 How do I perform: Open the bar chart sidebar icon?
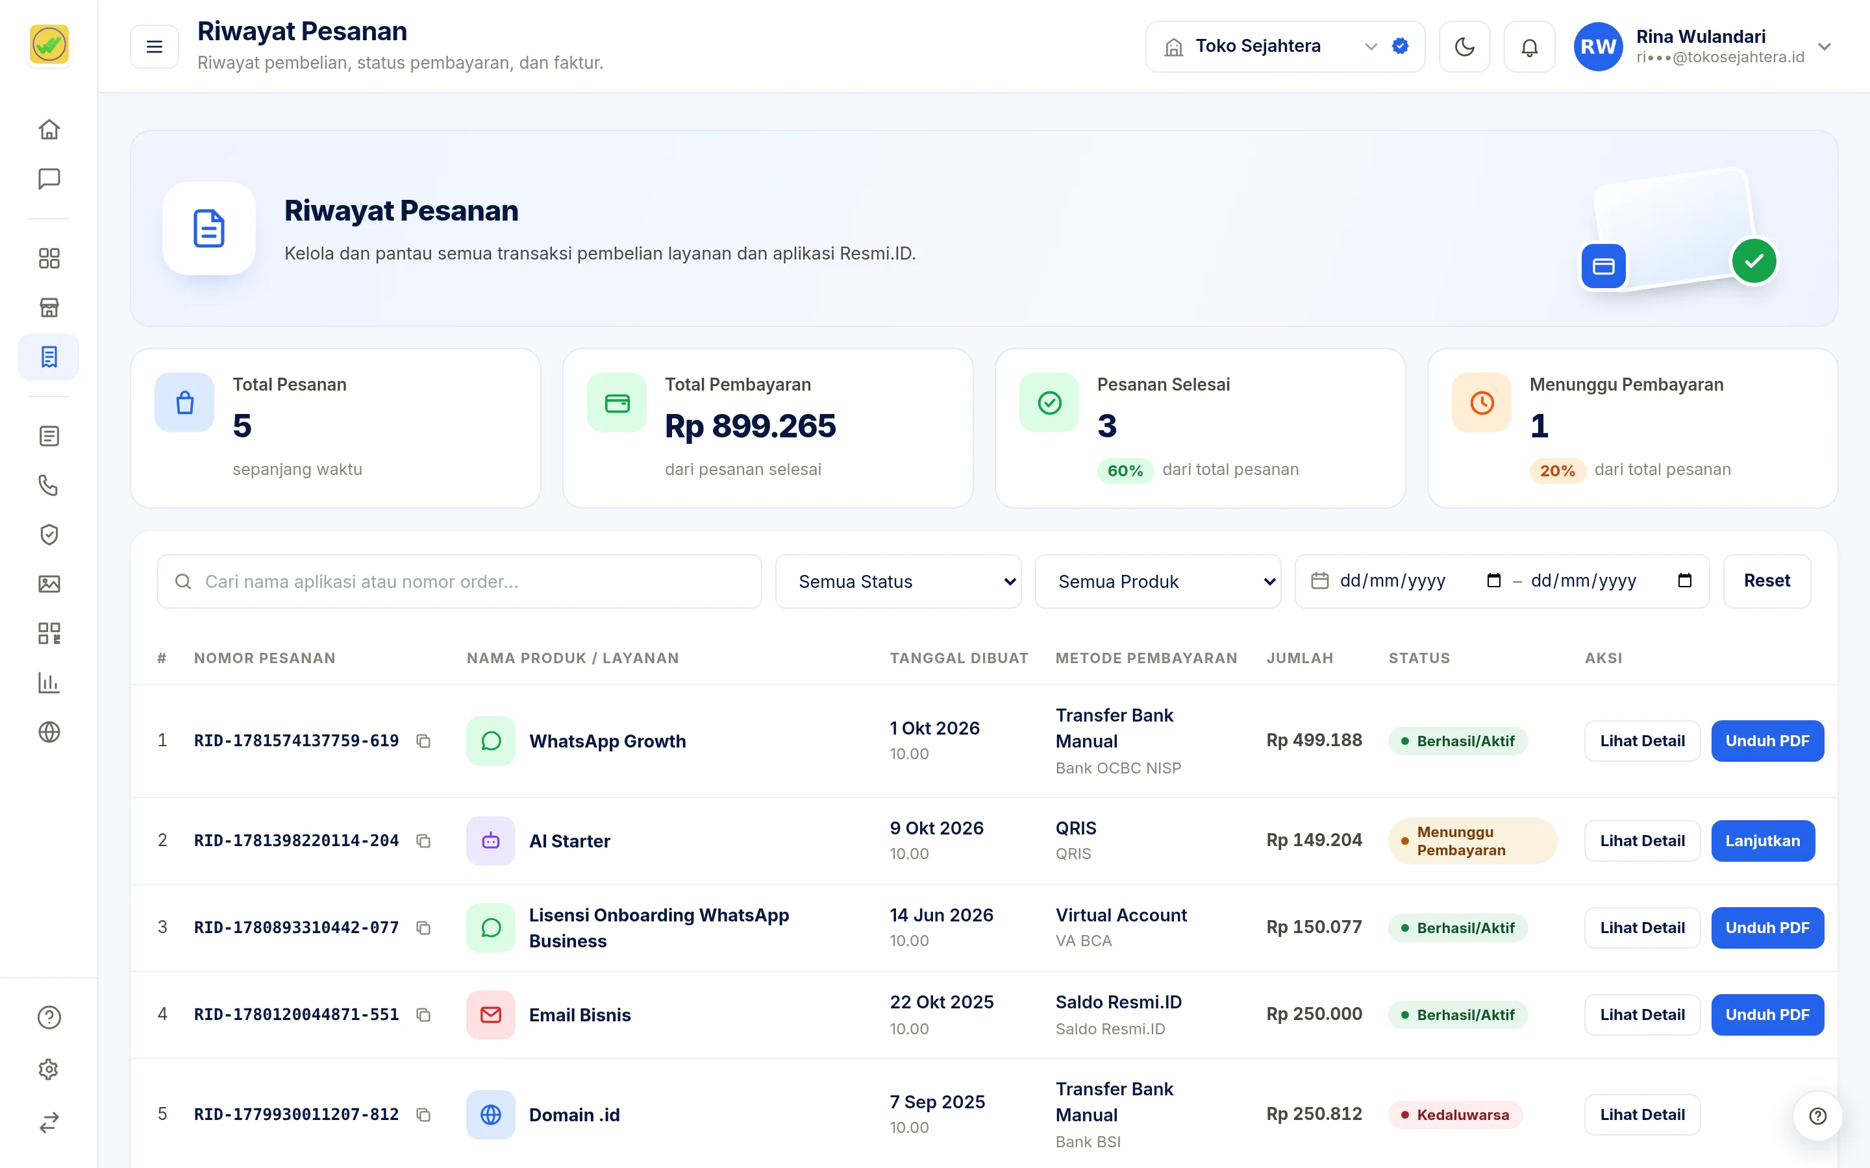pos(49,683)
